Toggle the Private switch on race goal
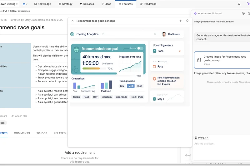 140,48
